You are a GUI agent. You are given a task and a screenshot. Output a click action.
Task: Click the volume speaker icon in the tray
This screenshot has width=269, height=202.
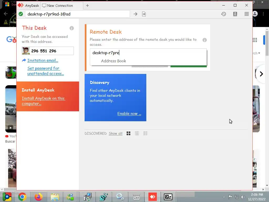click(x=243, y=197)
